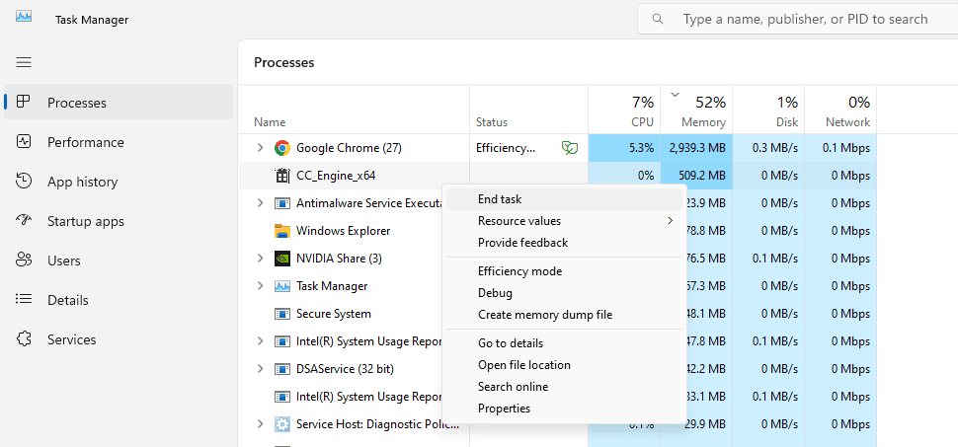Expand the Task Manager process group
The width and height of the screenshot is (958, 447).
coord(261,286)
